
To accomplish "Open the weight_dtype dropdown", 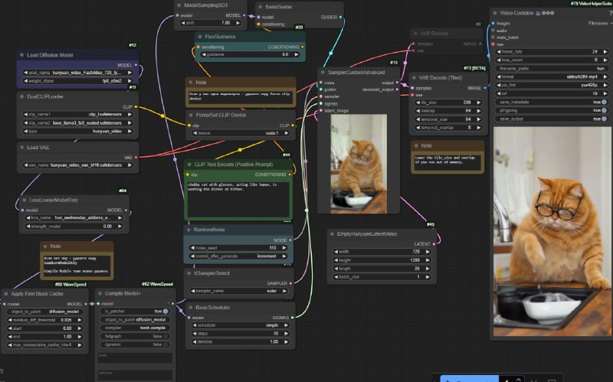I will pyautogui.click(x=77, y=81).
